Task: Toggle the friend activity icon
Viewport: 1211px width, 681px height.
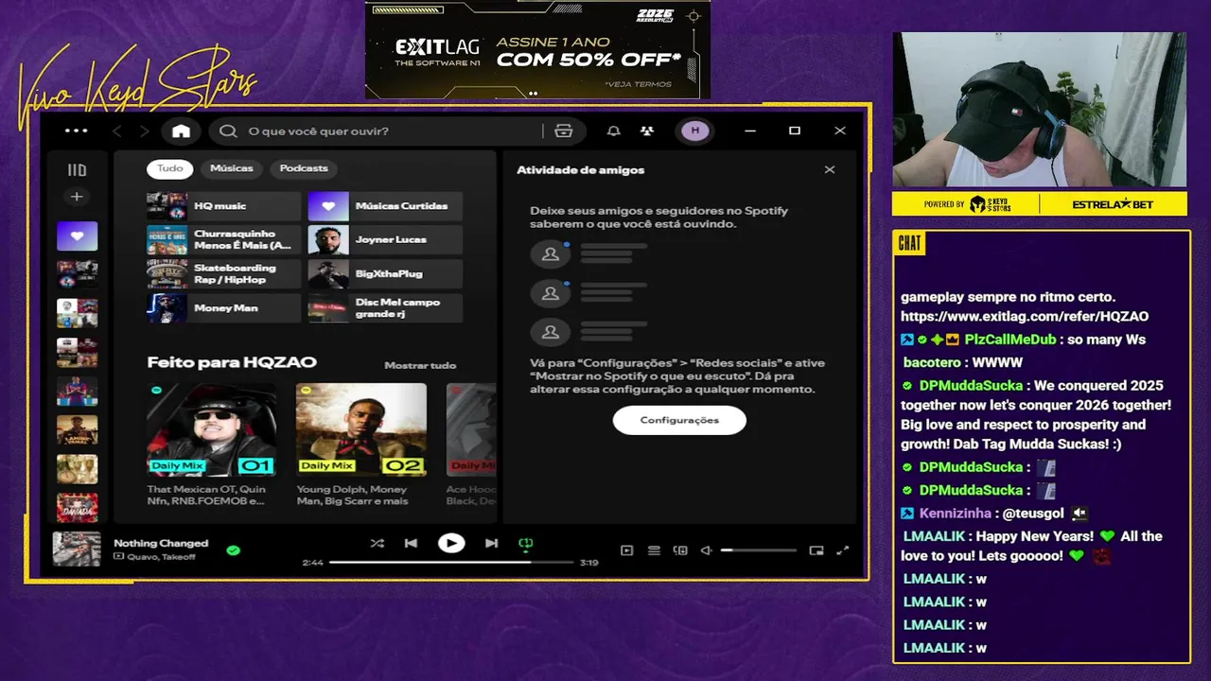Action: click(647, 131)
